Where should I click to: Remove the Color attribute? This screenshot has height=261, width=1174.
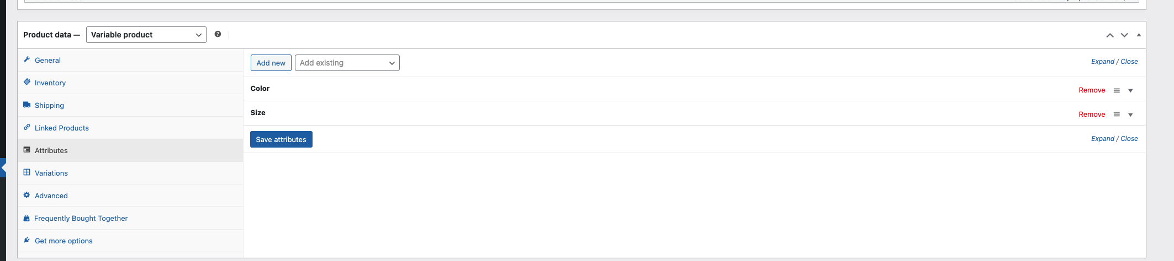click(x=1092, y=90)
